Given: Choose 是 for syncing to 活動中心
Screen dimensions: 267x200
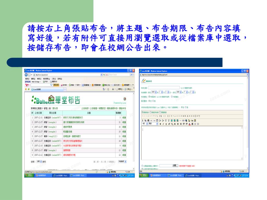Looking at the screenshot, I should click(x=186, y=107).
